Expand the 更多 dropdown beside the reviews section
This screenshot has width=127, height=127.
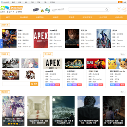(123, 92)
